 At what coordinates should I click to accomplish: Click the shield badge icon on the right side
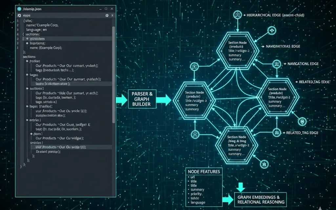coord(302,122)
